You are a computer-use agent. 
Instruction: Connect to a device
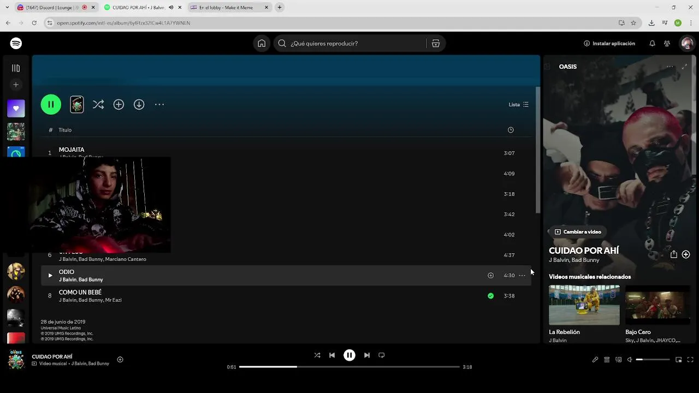coord(619,360)
